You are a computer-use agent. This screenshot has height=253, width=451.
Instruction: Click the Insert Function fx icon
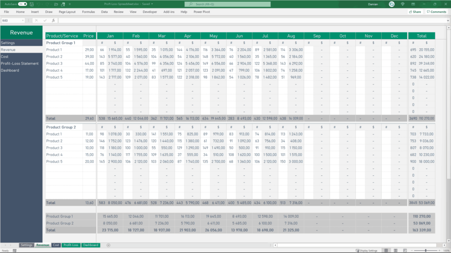click(53, 20)
